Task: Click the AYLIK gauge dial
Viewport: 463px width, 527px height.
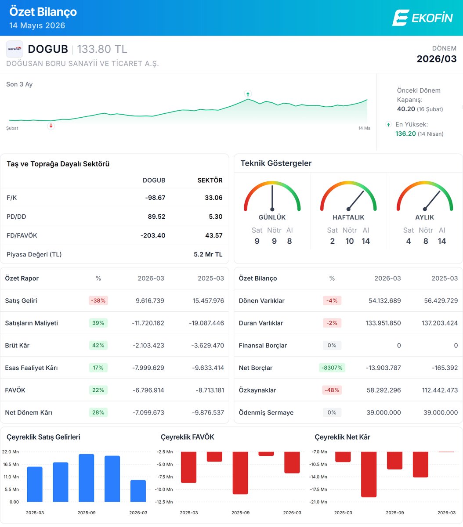Action: click(425, 196)
